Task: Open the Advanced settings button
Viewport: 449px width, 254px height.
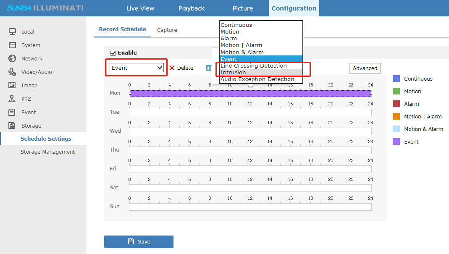Action: tap(365, 68)
